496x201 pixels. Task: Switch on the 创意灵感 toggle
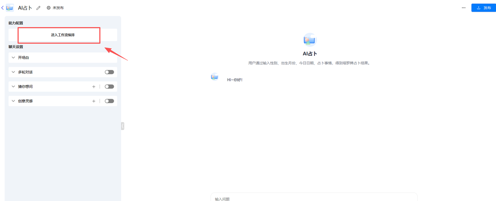pos(109,101)
